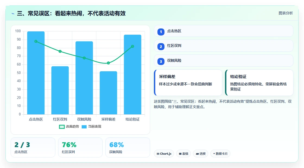Click the 采样偏差 bar in chart
Image resolution: width=304 pixels, height=168 pixels.
point(108,93)
